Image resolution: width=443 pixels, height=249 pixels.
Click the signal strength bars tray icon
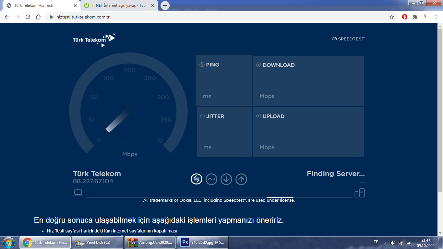[x=408, y=243]
